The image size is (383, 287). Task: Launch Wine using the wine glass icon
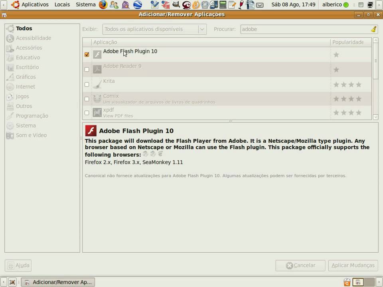point(241,5)
